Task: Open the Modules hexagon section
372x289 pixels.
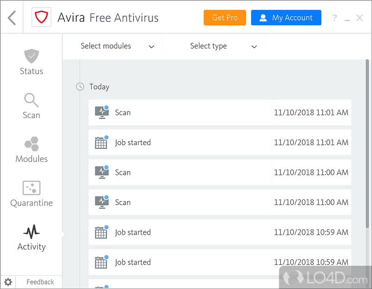Action: pos(31,150)
